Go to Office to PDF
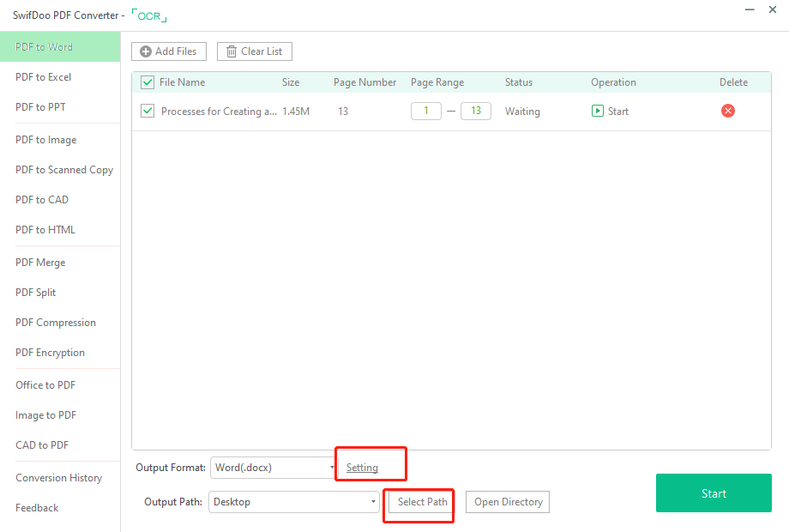789x532 pixels. point(45,385)
